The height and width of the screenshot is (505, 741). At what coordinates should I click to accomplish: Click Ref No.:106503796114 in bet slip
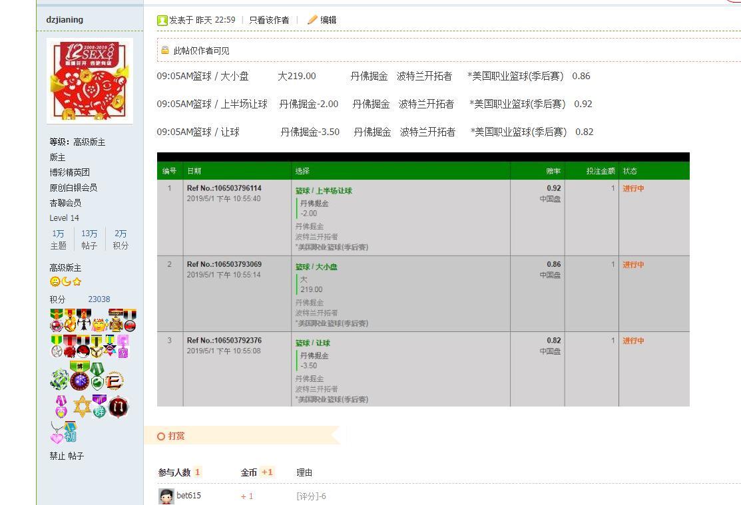coord(224,188)
